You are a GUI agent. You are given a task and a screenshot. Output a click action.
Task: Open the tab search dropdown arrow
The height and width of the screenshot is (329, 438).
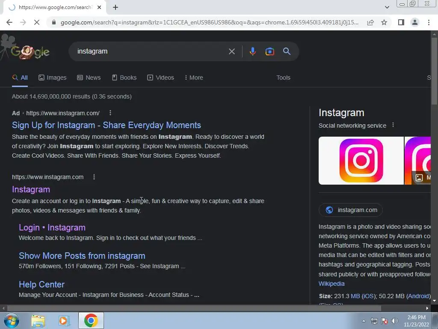pos(387,7)
